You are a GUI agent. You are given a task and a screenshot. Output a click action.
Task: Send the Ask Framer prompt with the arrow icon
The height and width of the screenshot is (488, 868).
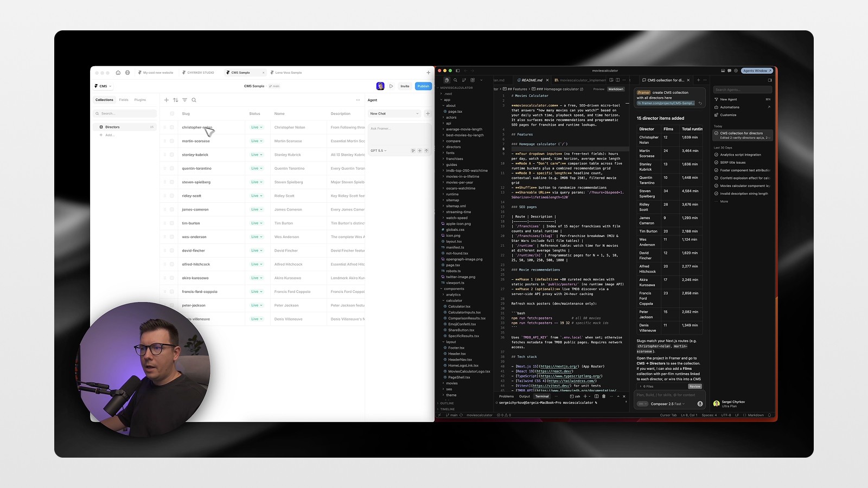point(426,151)
